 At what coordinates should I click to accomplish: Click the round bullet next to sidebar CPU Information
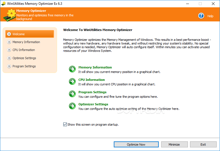[9, 50]
